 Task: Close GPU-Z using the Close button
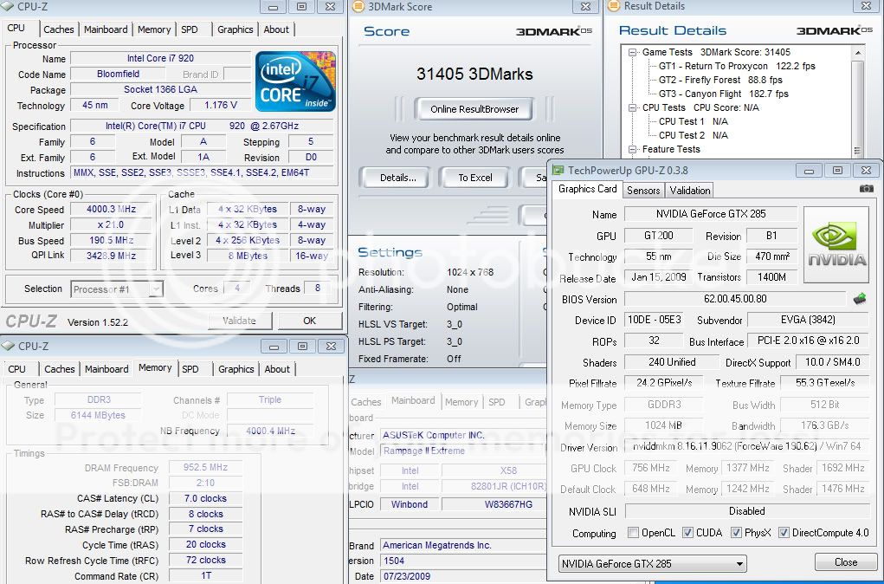[x=846, y=562]
